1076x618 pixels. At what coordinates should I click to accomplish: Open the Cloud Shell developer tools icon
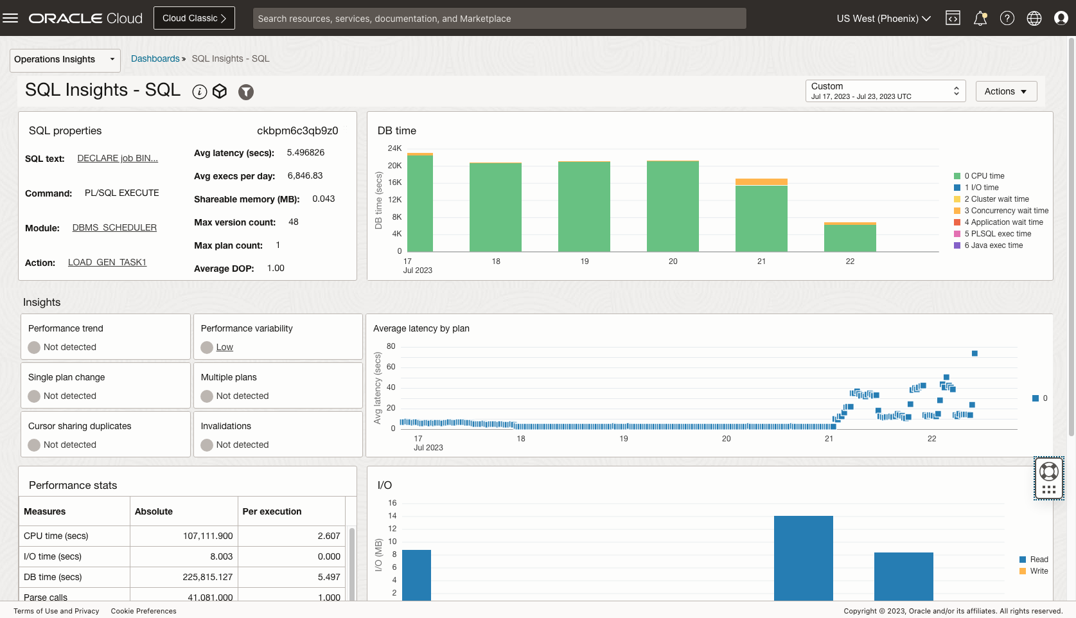953,19
